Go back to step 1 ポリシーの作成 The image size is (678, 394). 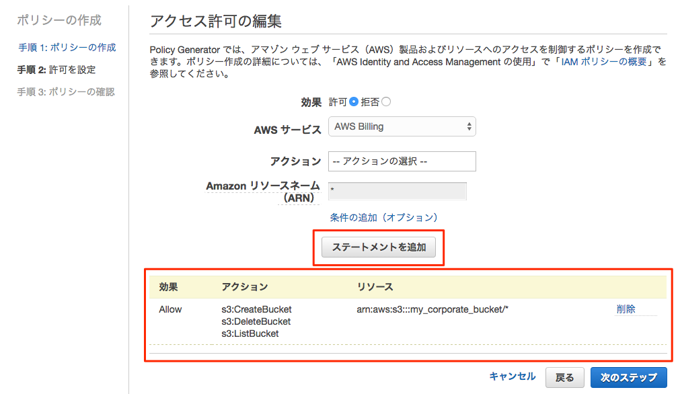67,47
